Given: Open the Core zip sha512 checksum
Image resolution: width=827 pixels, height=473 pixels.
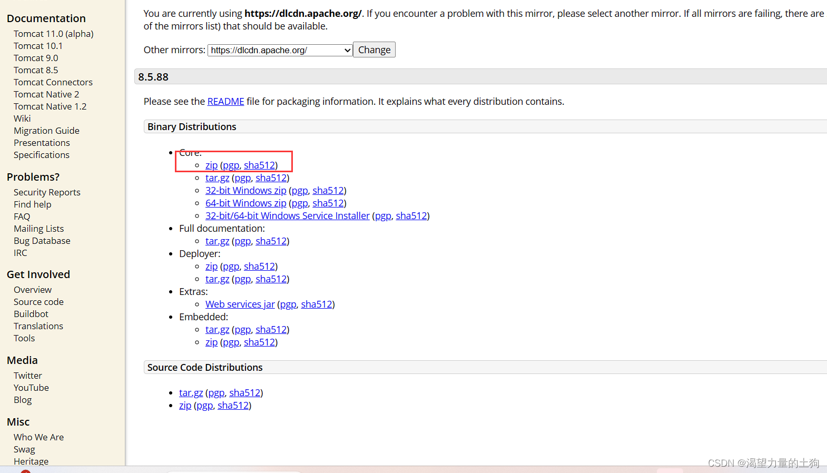Looking at the screenshot, I should tap(259, 165).
